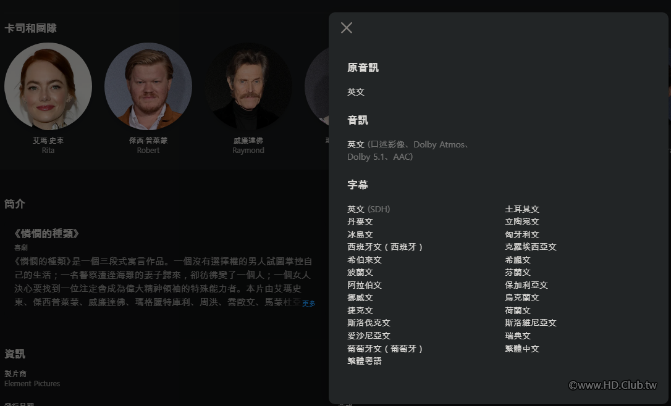Click the Element Pictures studio name
This screenshot has width=671, height=406.
[32, 383]
